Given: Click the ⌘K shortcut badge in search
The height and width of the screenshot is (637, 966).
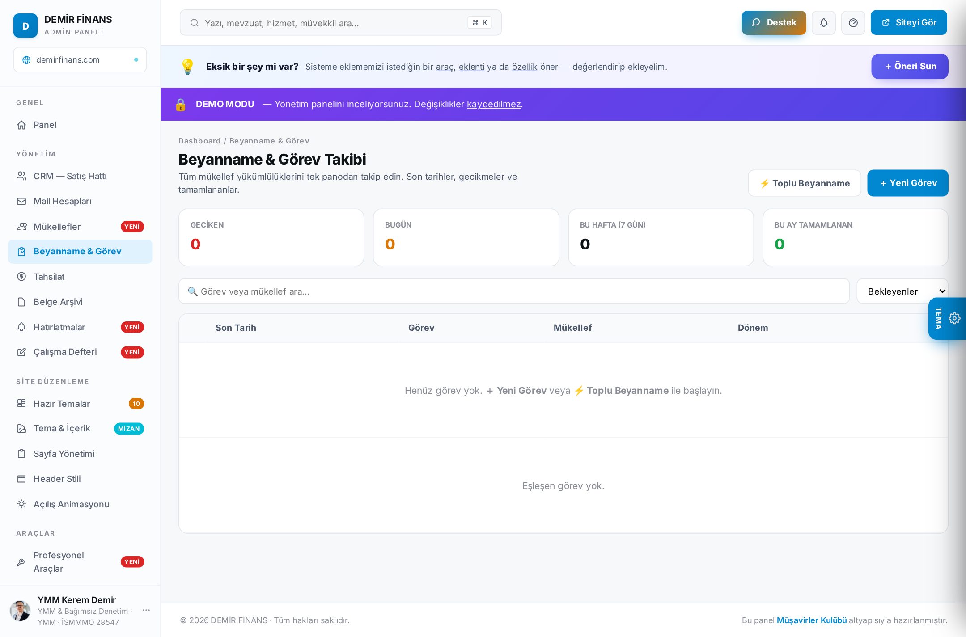Looking at the screenshot, I should click(x=479, y=23).
